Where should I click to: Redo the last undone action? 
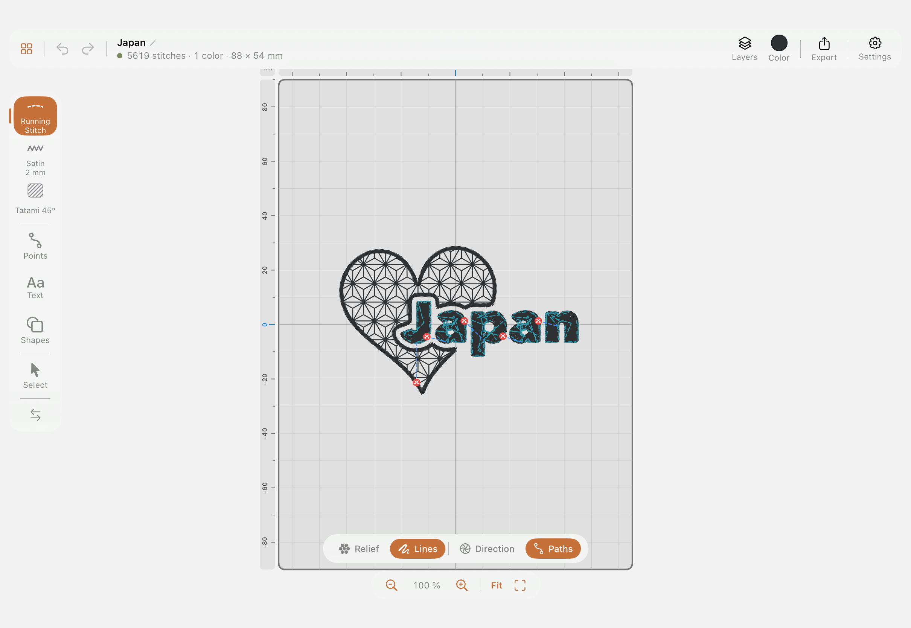point(88,49)
